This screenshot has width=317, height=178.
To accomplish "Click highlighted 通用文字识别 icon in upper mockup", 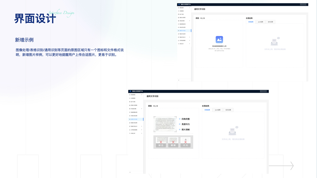I will pyautogui.click(x=179, y=31).
